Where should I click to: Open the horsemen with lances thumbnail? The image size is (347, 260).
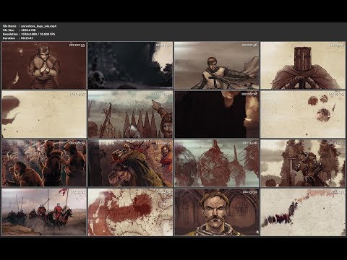pos(44,212)
